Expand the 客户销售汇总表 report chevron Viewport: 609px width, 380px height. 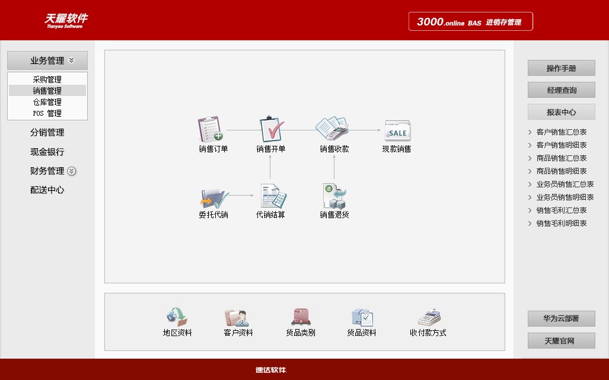click(x=530, y=132)
